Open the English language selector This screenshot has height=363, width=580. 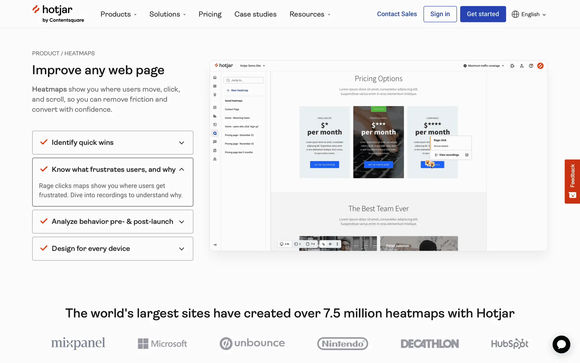(x=533, y=14)
